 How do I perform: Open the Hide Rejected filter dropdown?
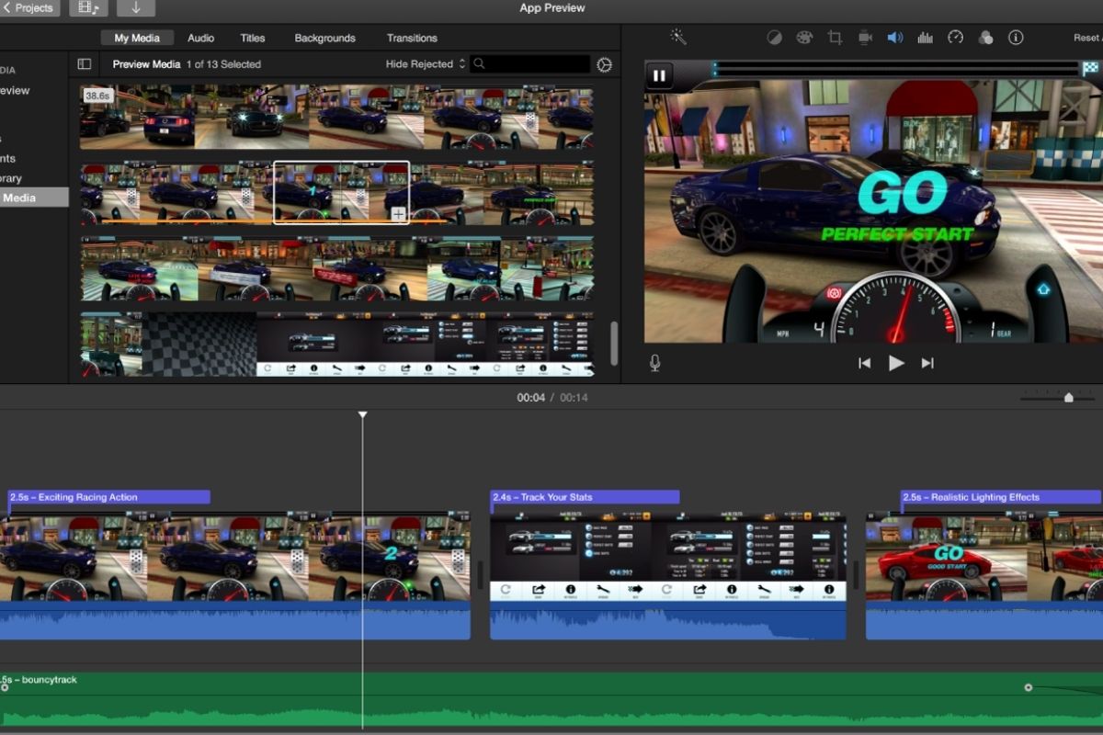(426, 64)
